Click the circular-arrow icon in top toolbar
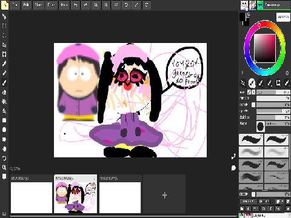291x218 pixels. 126,5
